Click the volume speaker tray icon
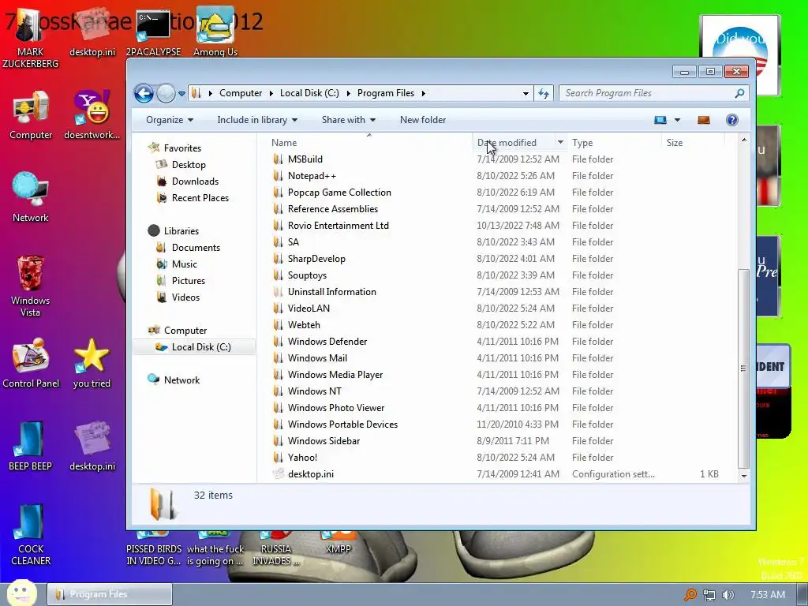Screen dimensions: 808x606 [728, 595]
